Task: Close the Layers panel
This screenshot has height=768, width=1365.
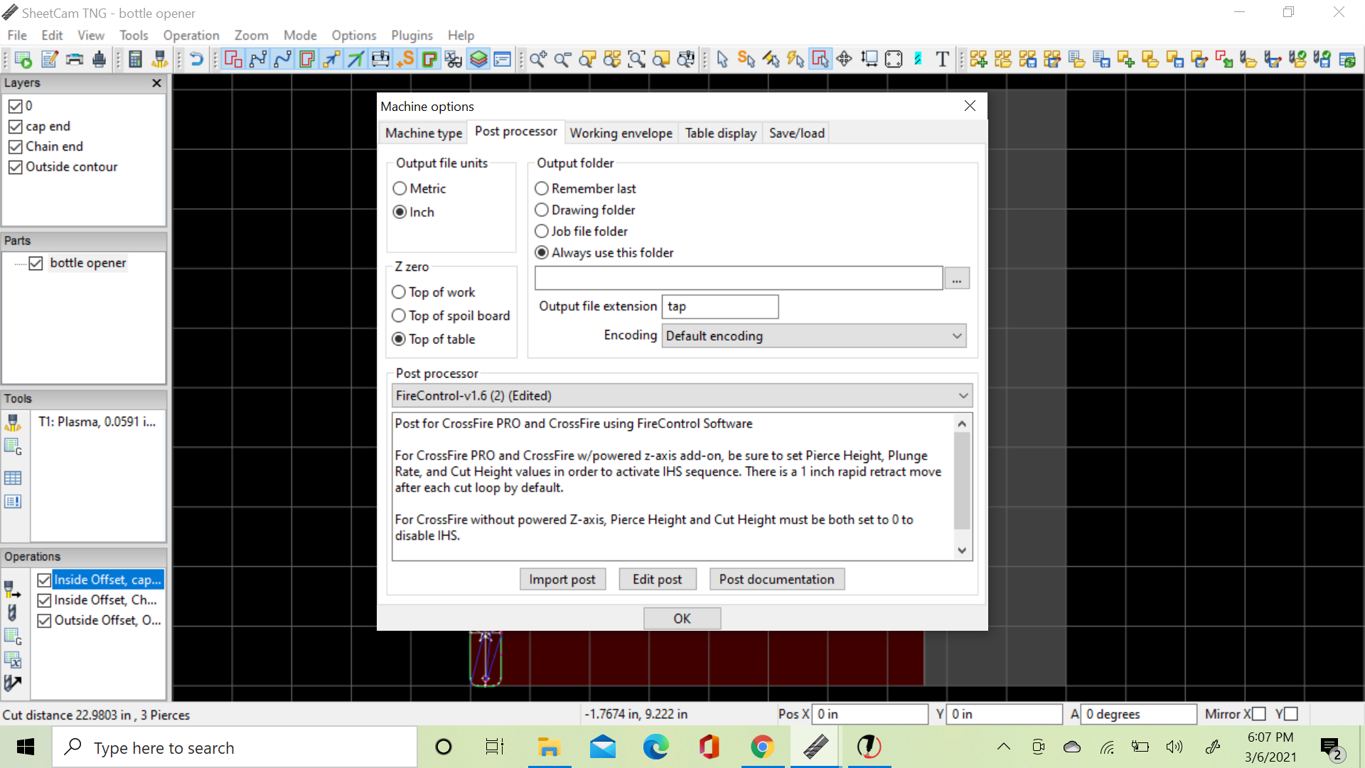Action: tap(156, 83)
